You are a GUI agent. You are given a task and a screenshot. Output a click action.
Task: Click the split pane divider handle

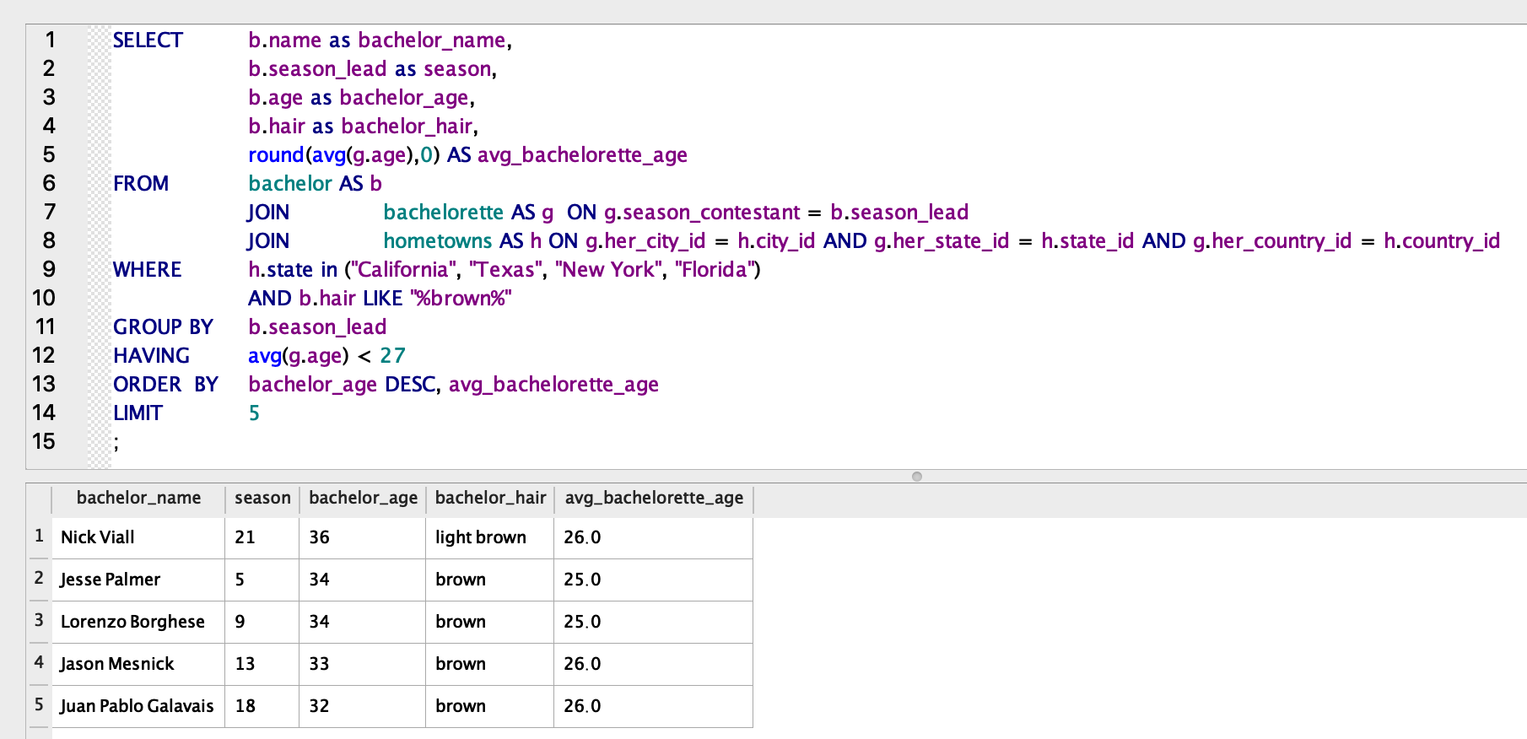tap(917, 477)
